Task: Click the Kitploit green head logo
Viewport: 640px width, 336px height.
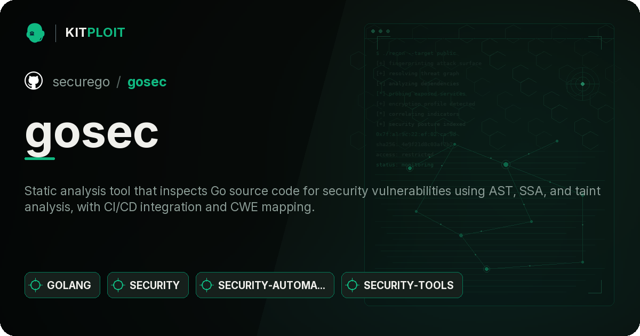Action: (x=35, y=33)
